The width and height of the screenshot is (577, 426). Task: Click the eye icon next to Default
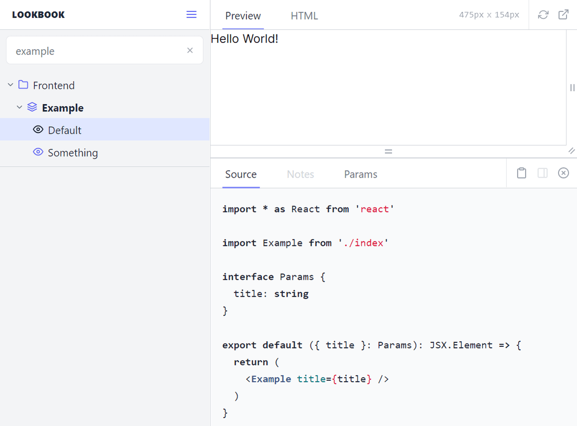(38, 130)
